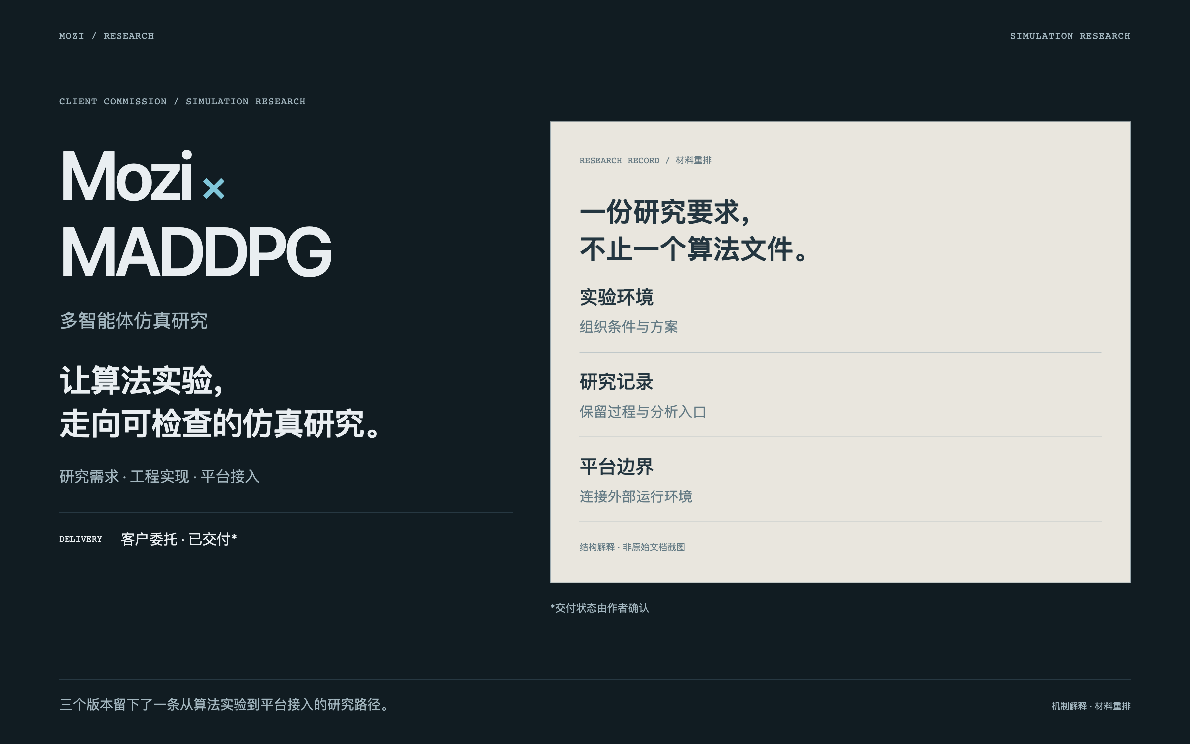
Task: Click card heading line 不止一个算法文件。
Action: pyautogui.click(x=694, y=249)
